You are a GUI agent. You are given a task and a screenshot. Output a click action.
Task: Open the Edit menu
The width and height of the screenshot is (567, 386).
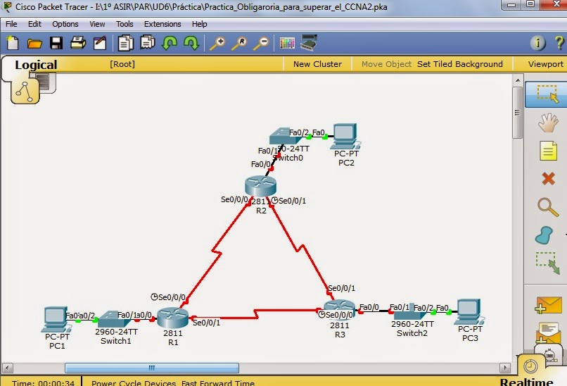coord(34,24)
